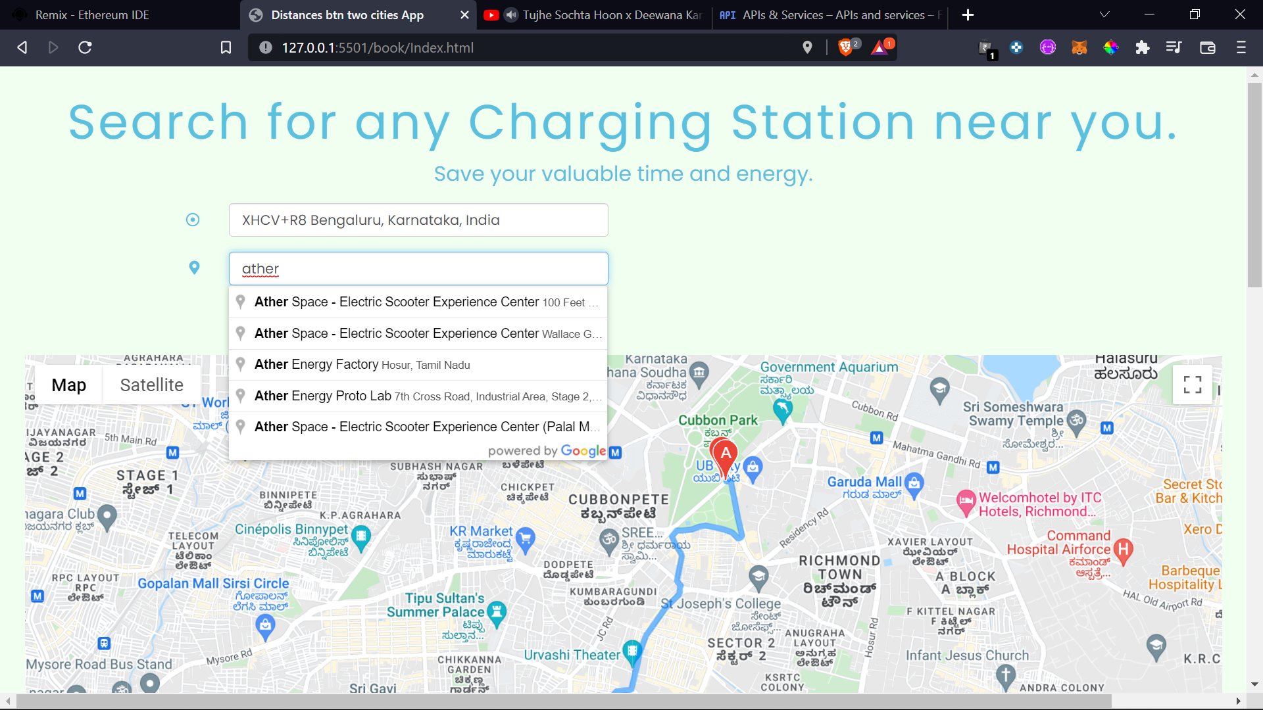Open a new browser tab
This screenshot has width=1263, height=710.
(x=968, y=14)
